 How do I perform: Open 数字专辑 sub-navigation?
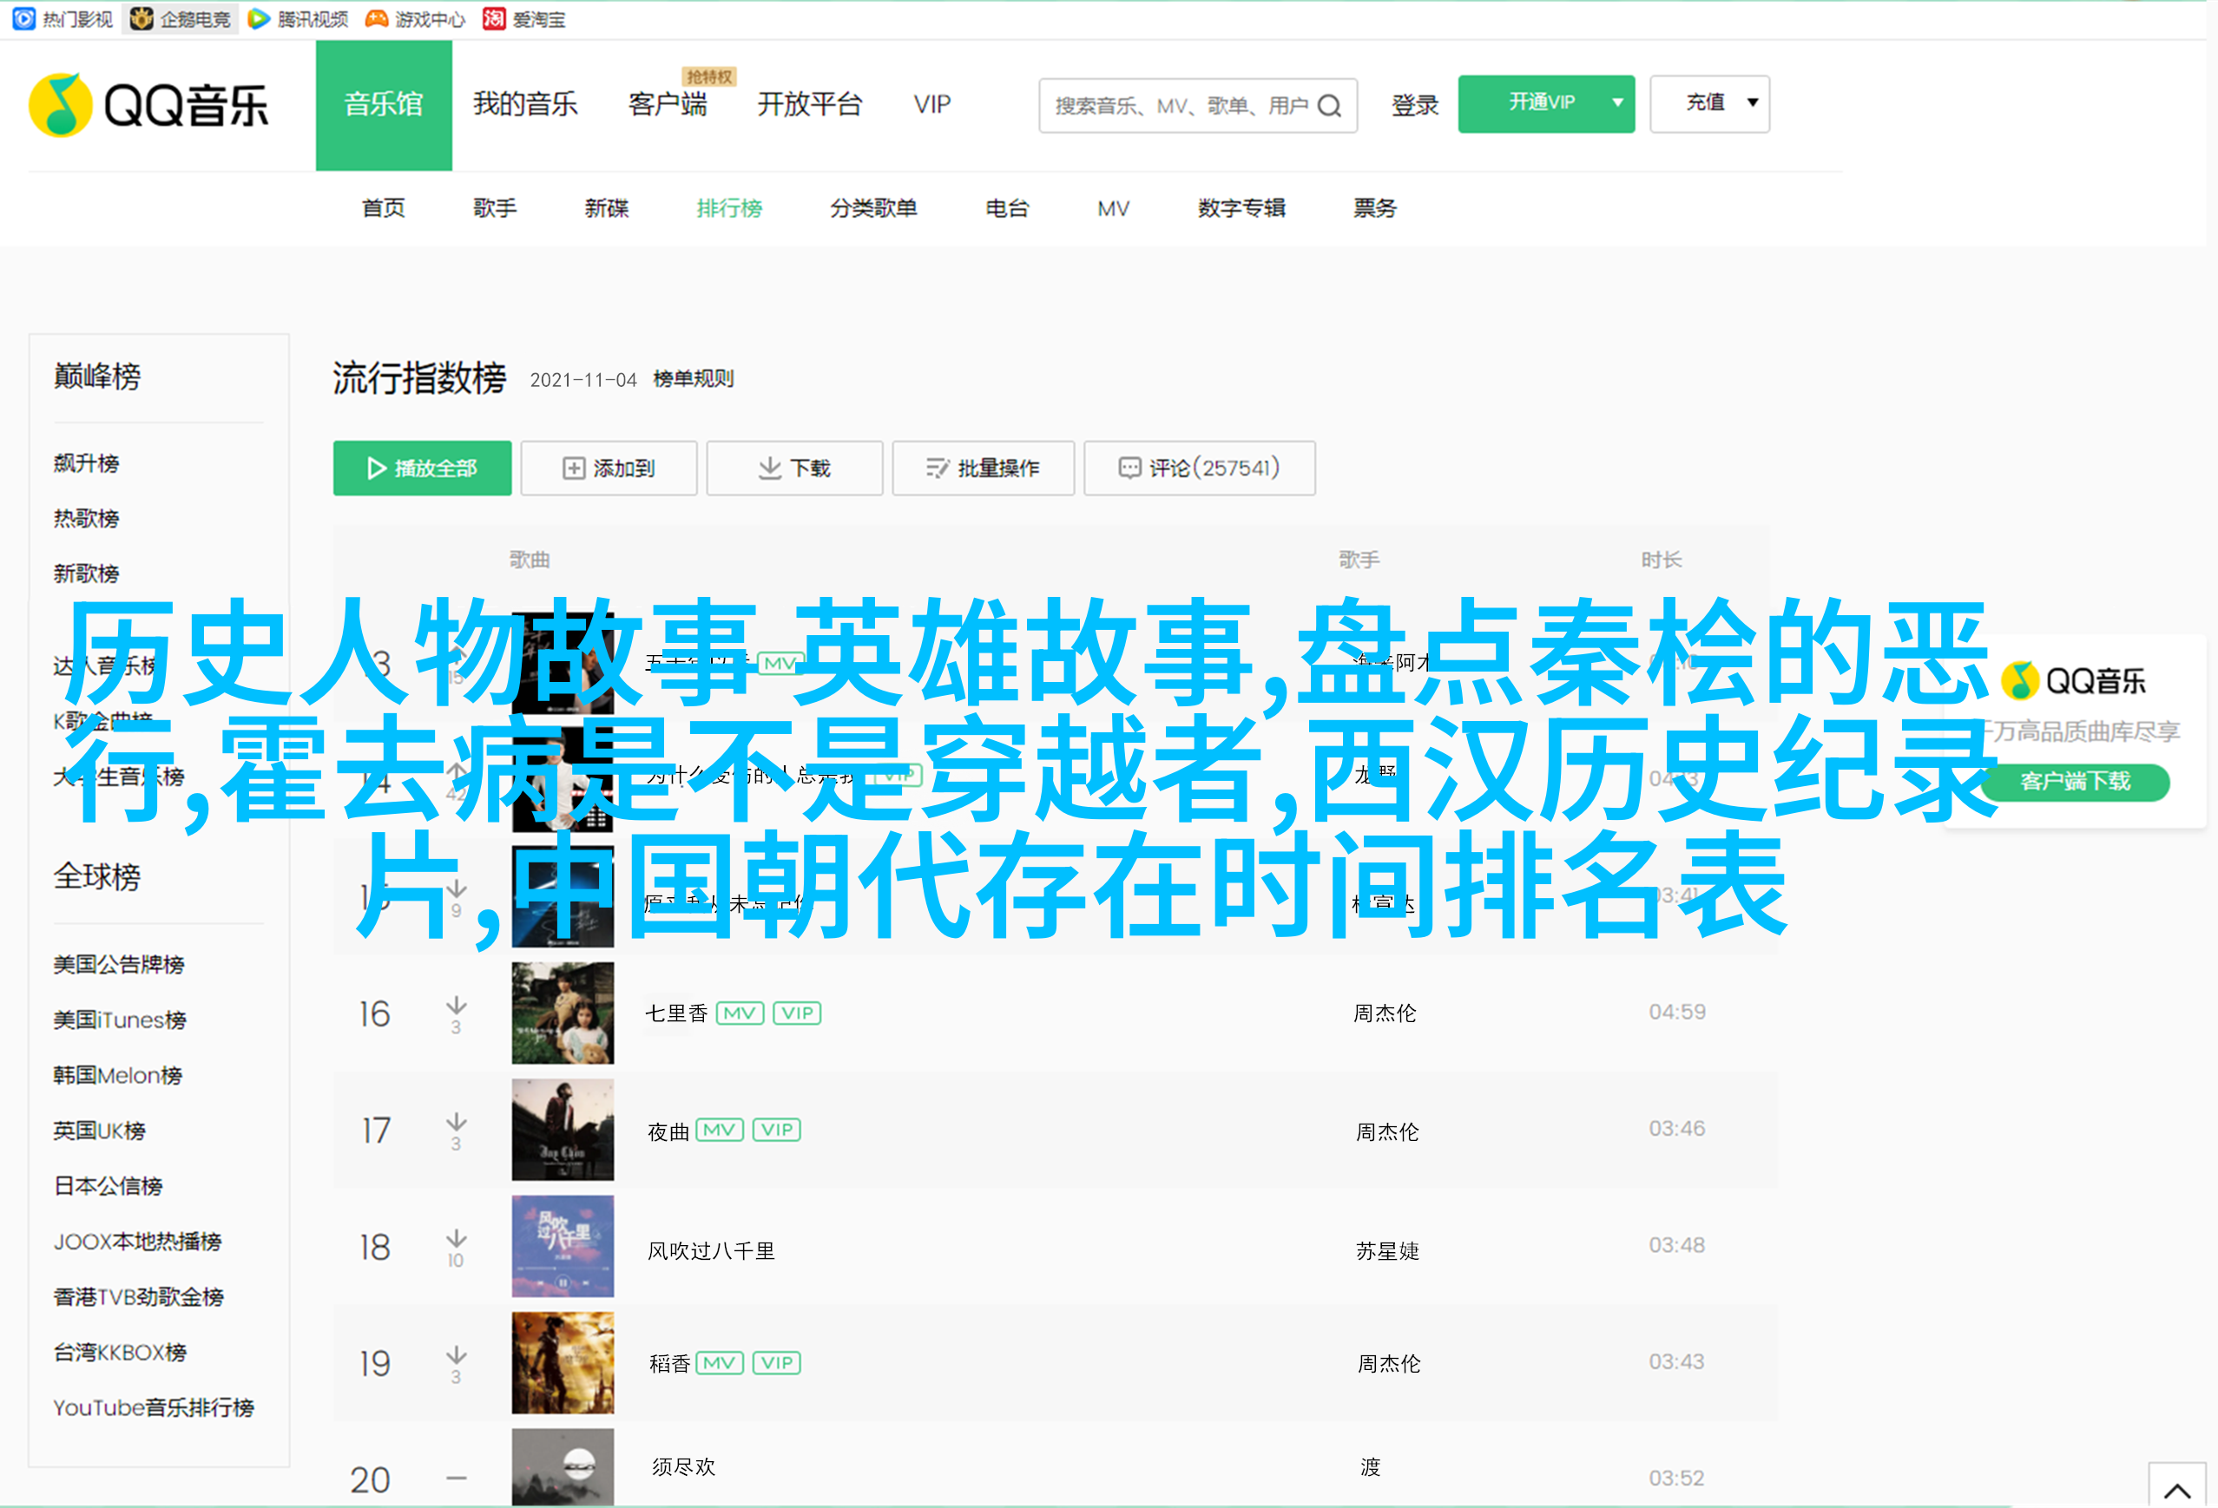pyautogui.click(x=1241, y=208)
